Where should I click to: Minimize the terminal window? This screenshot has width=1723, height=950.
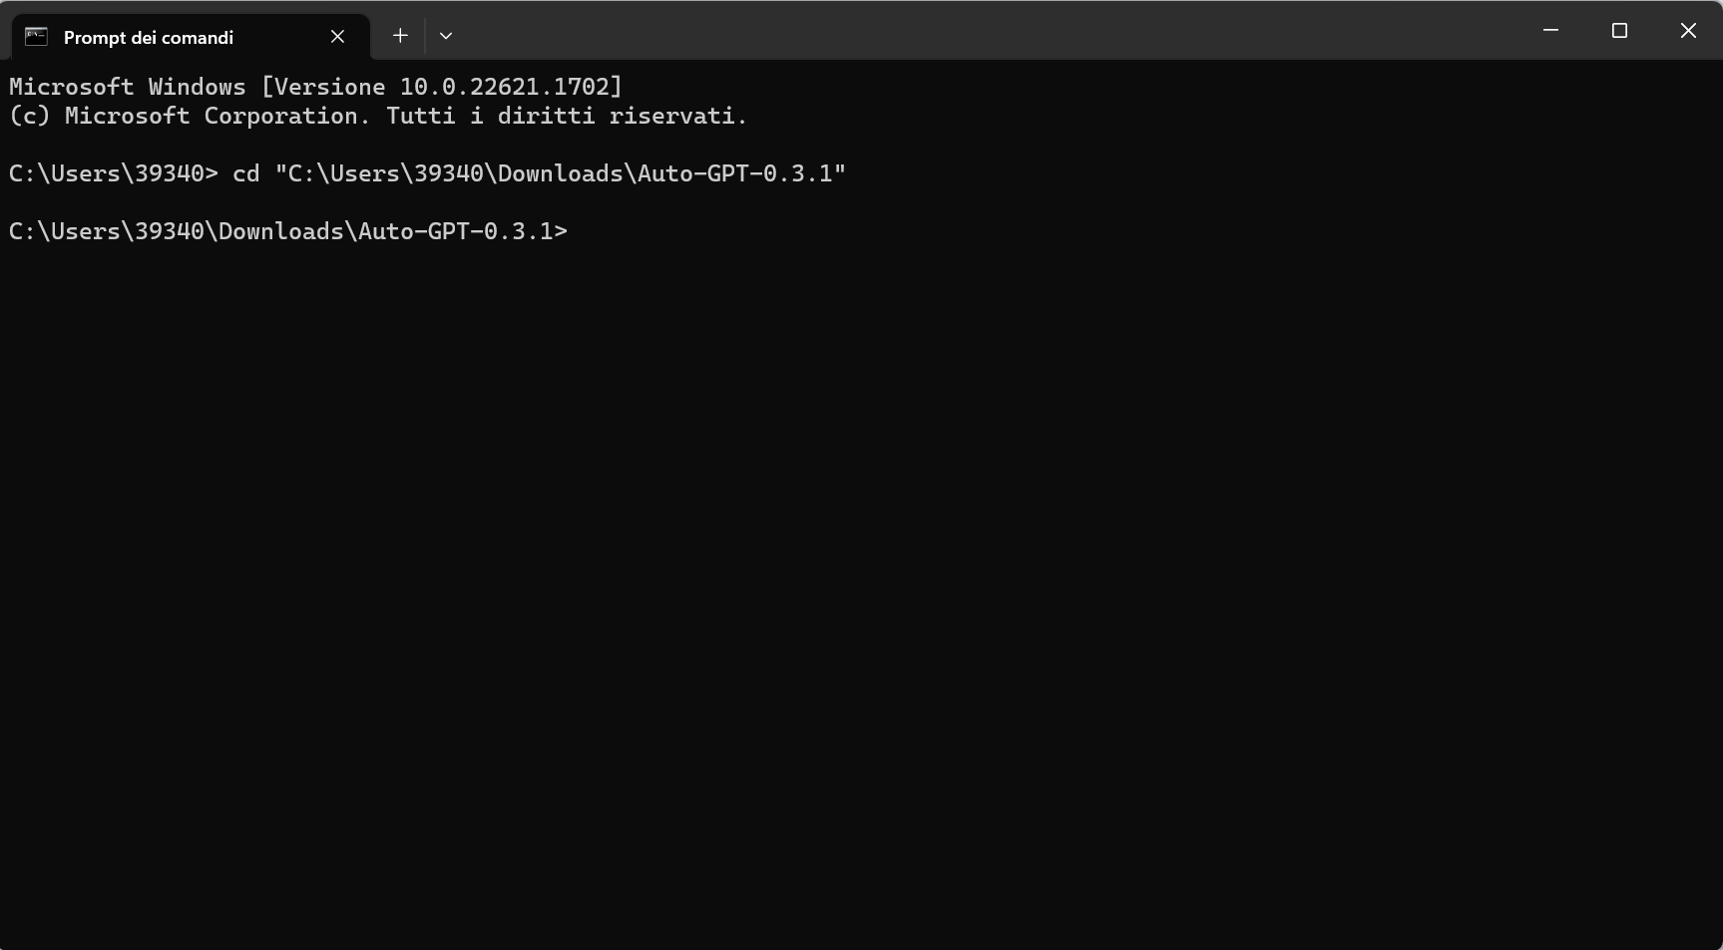point(1549,30)
